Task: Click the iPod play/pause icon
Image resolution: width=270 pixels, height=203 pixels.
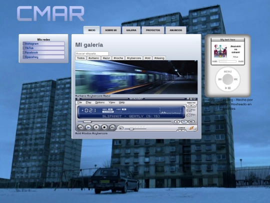Action: coord(228,88)
